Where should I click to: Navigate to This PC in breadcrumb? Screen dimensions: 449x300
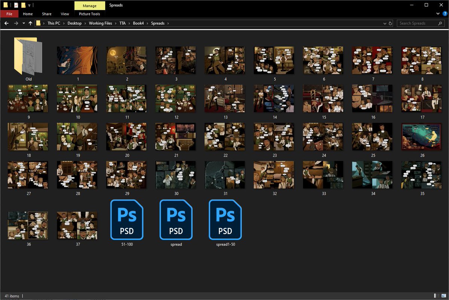click(54, 23)
